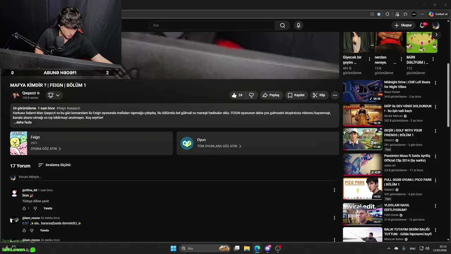Open options menu for @Afina_68 comment
This screenshot has height=254, width=451.
(334, 190)
